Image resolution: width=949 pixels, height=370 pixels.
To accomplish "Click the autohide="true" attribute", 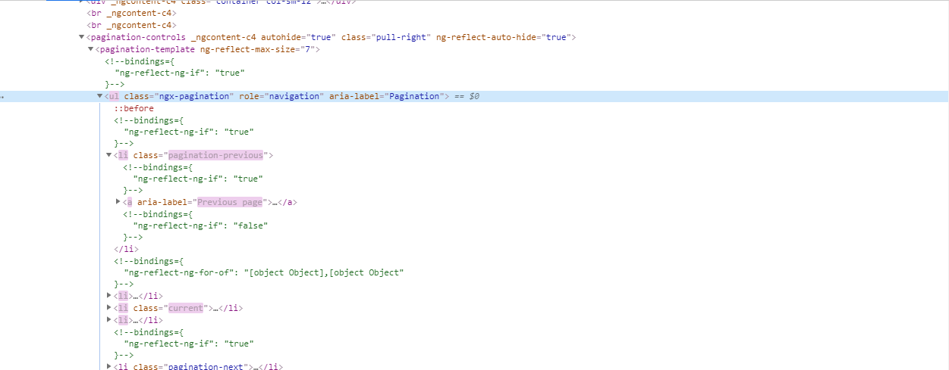I will coord(299,37).
